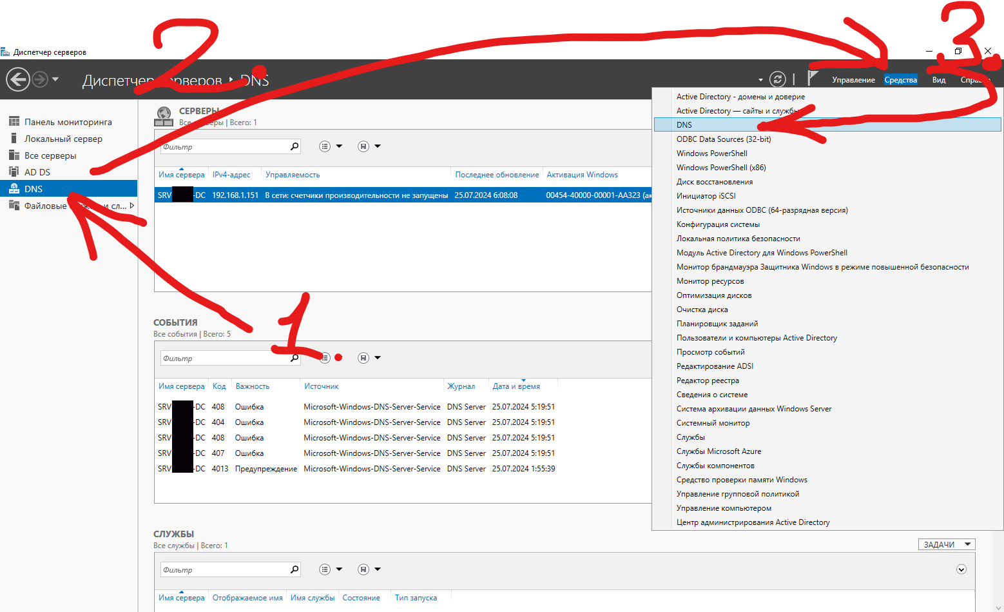Sort servers by Активация Windows column
This screenshot has height=612, width=1004.
click(x=582, y=175)
